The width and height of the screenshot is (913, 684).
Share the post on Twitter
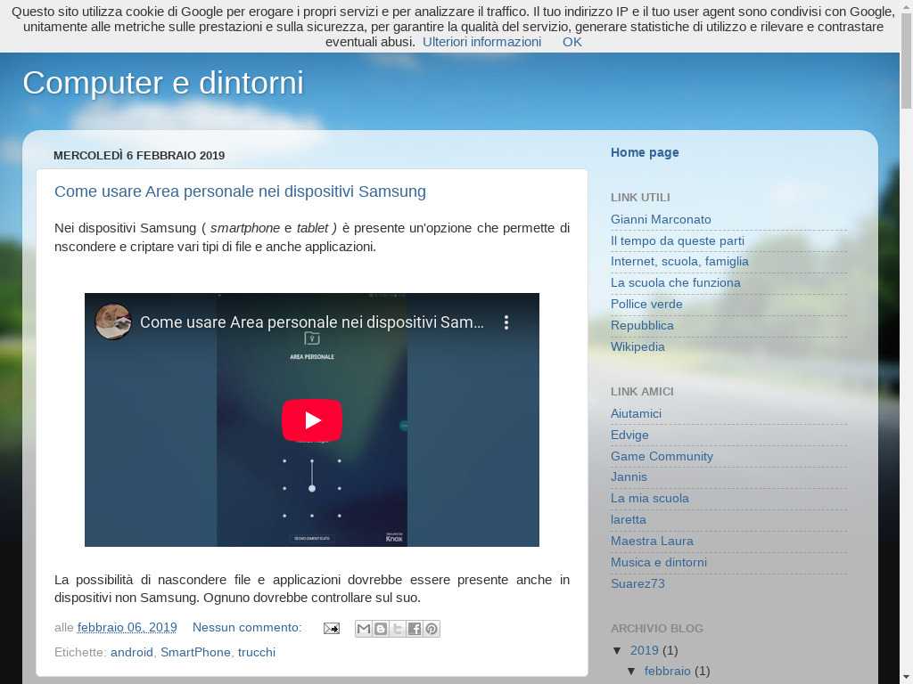click(397, 629)
